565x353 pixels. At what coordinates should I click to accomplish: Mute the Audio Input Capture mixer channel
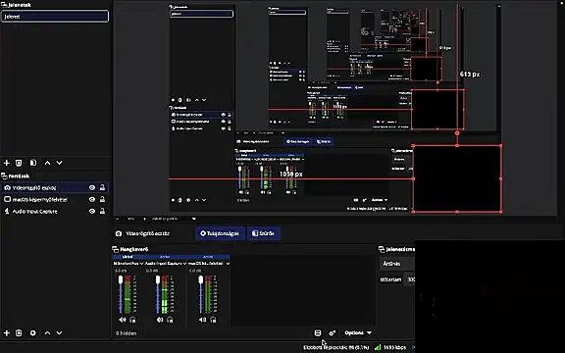click(160, 320)
